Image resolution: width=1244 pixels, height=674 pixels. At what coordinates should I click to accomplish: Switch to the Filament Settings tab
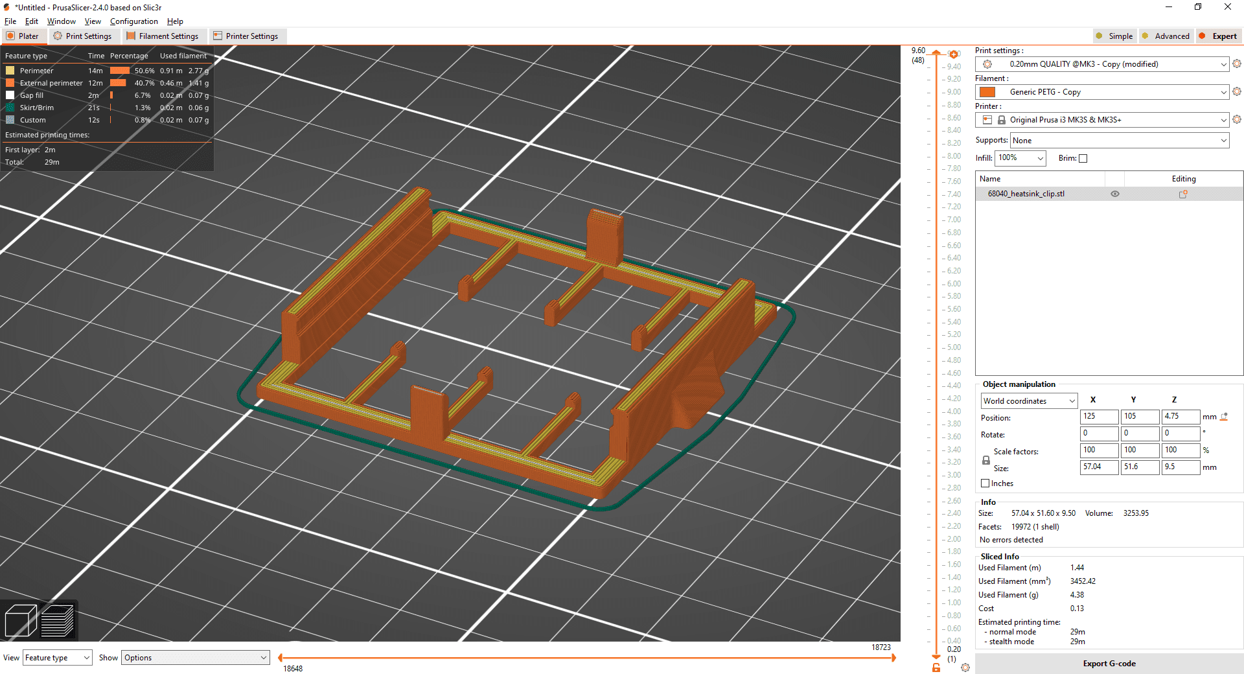(x=163, y=36)
